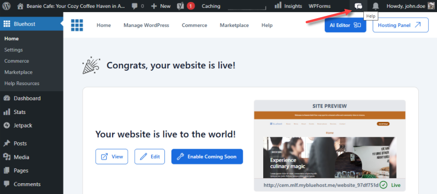Click the View site button
437x194 pixels.
[x=112, y=157]
